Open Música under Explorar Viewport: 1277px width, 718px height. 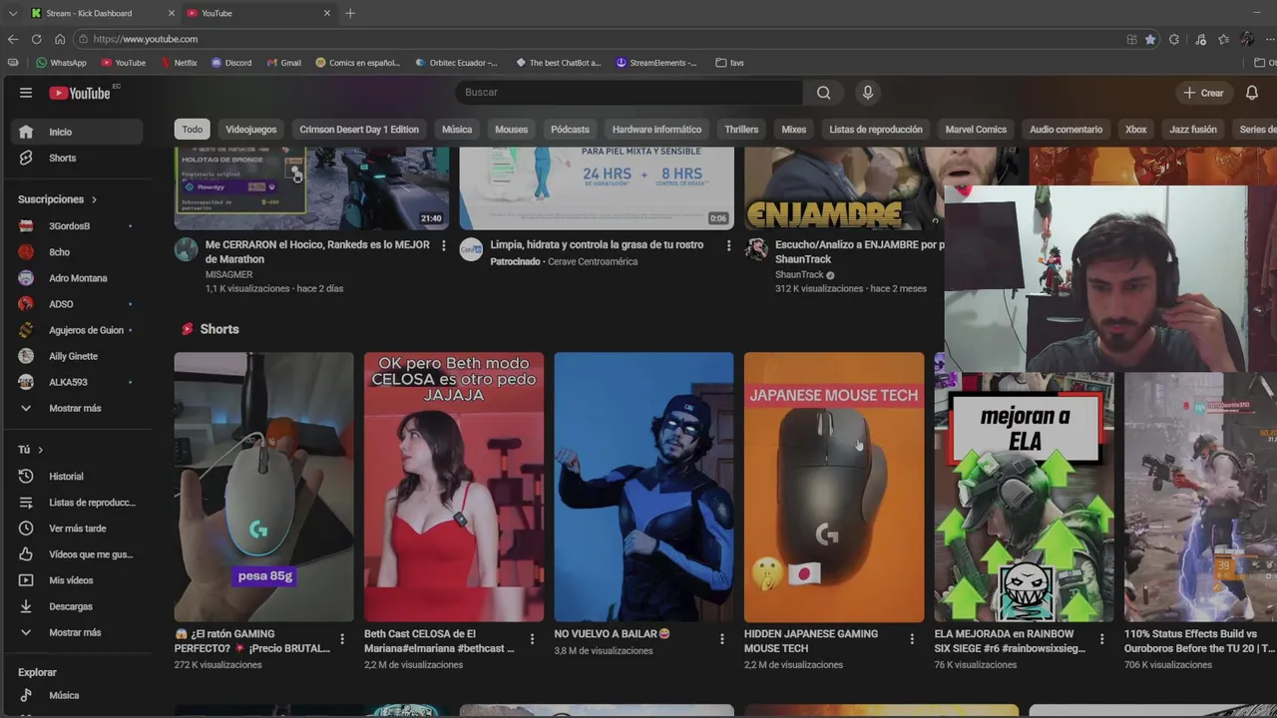pyautogui.click(x=77, y=695)
